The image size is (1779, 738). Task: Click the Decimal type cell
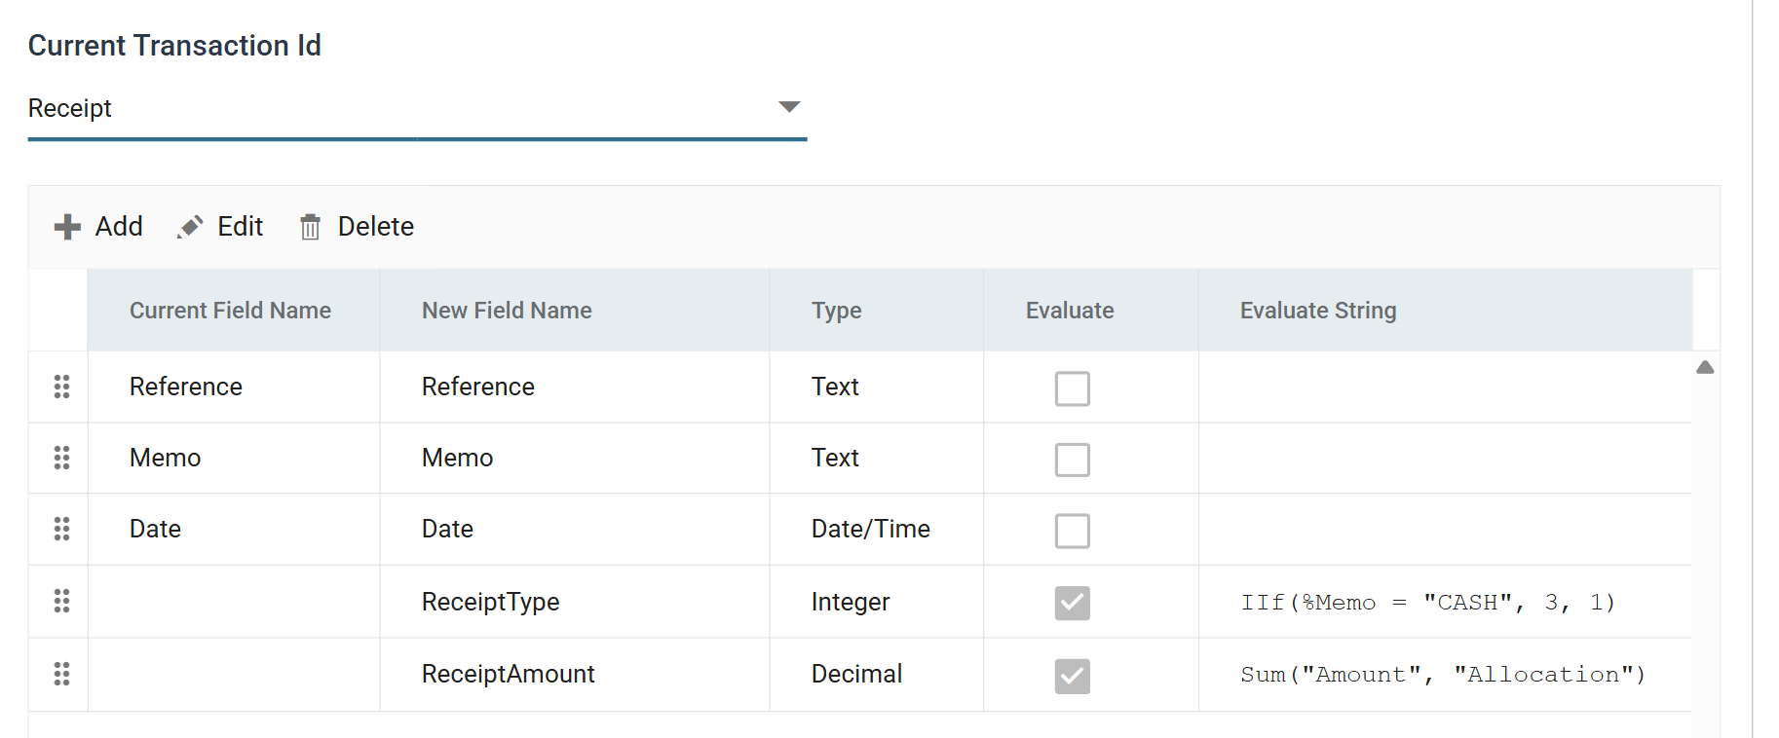click(x=877, y=674)
